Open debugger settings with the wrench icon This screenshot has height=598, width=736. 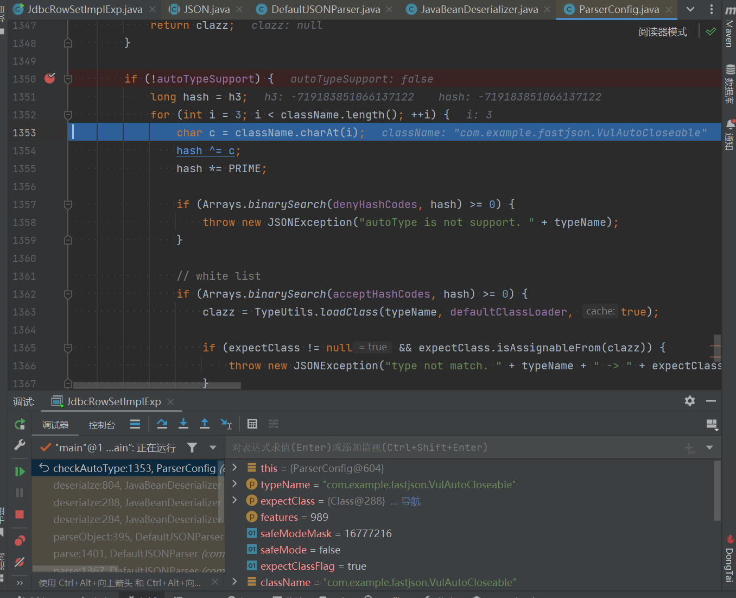click(x=20, y=445)
